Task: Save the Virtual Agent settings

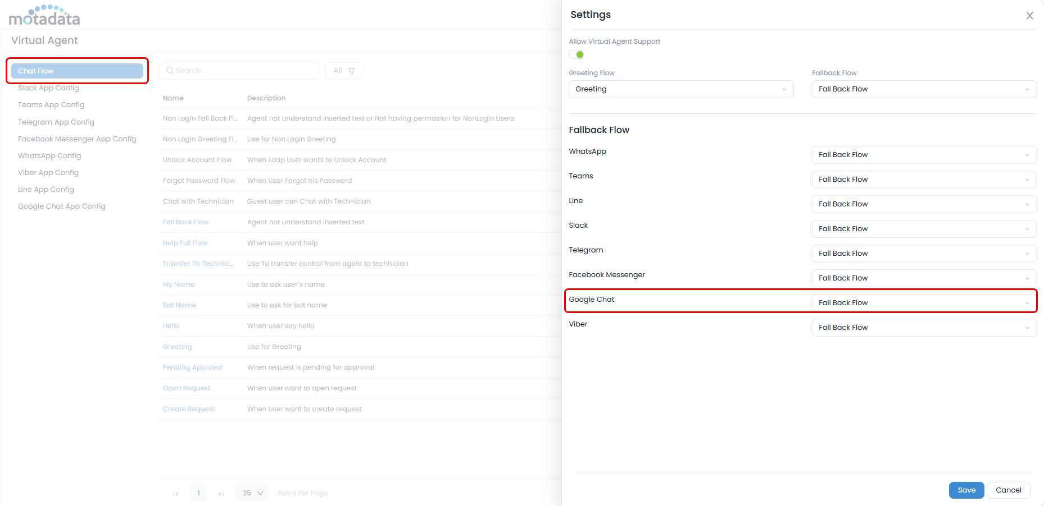Action: 966,490
